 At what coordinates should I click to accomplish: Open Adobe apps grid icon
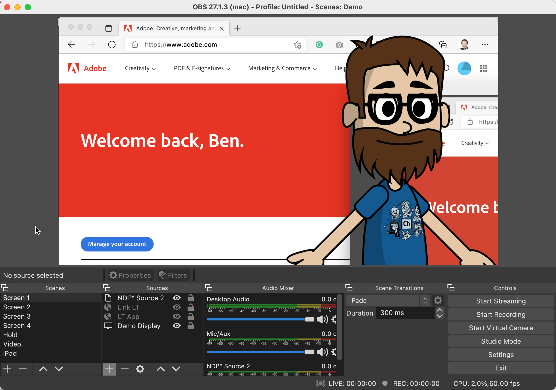[x=484, y=69]
